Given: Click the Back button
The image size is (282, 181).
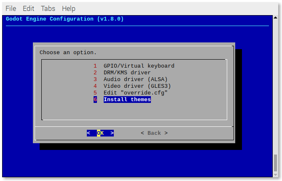Looking at the screenshot, I should pos(154,133).
